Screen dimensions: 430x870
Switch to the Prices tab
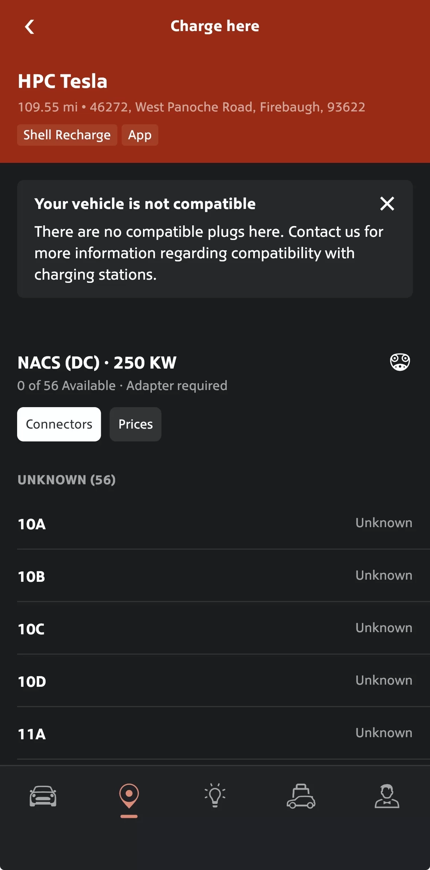(135, 424)
